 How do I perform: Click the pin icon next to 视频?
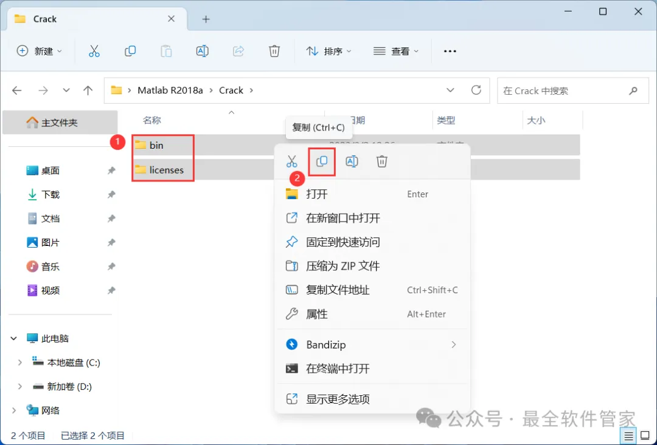tap(111, 290)
